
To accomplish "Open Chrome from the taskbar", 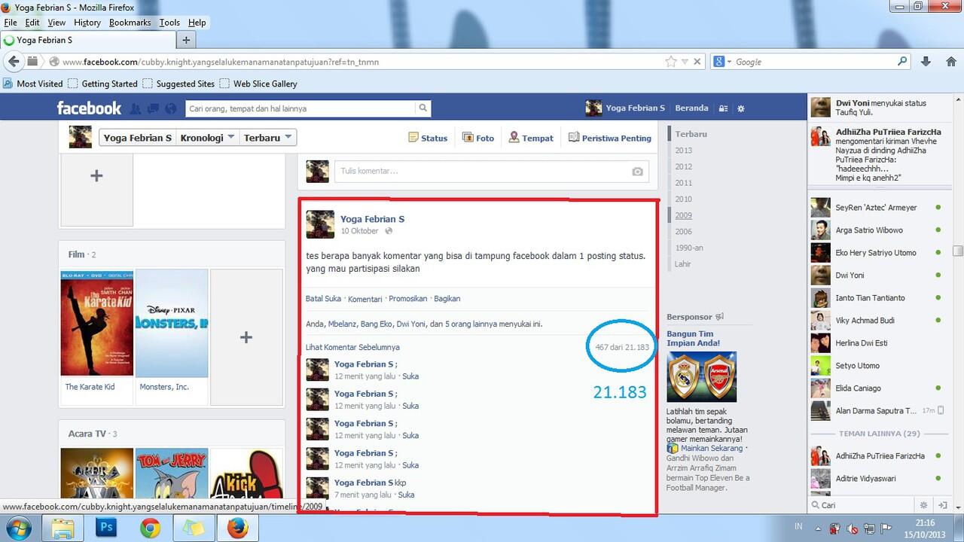I will [x=150, y=528].
